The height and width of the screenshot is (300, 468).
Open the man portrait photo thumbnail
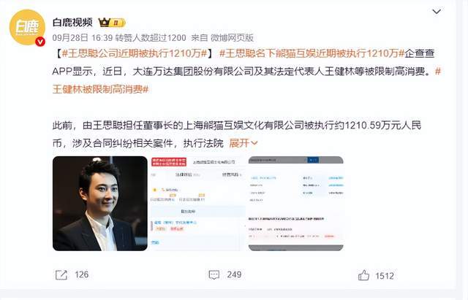coord(100,204)
